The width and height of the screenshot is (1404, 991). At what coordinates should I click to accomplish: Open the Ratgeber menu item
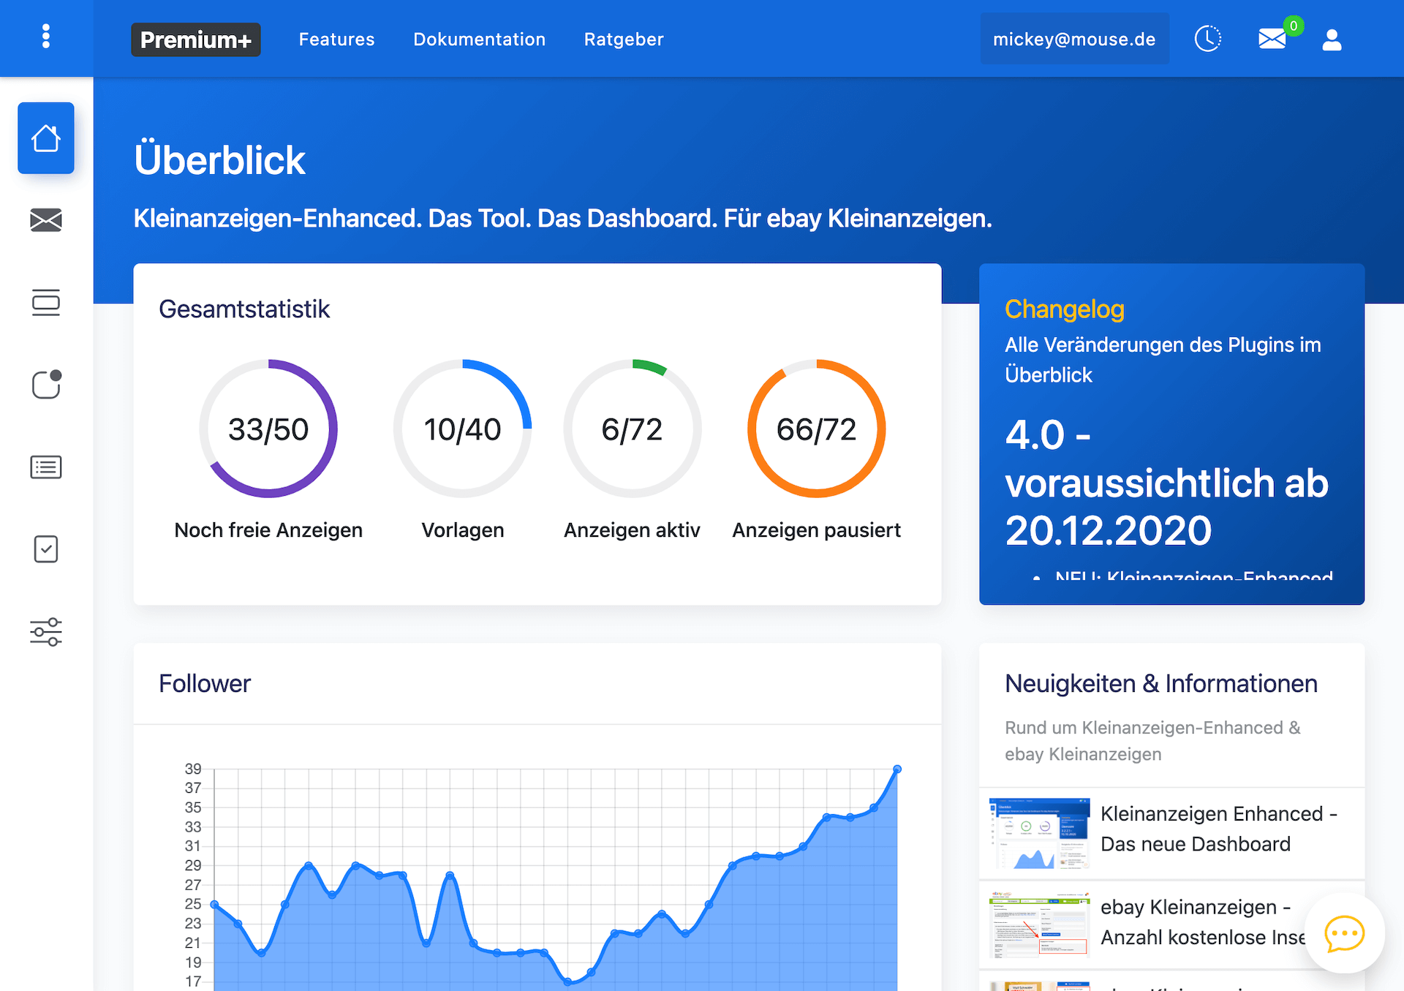coord(624,39)
